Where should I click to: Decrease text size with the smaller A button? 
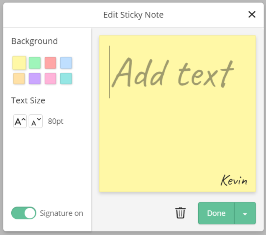click(x=36, y=121)
